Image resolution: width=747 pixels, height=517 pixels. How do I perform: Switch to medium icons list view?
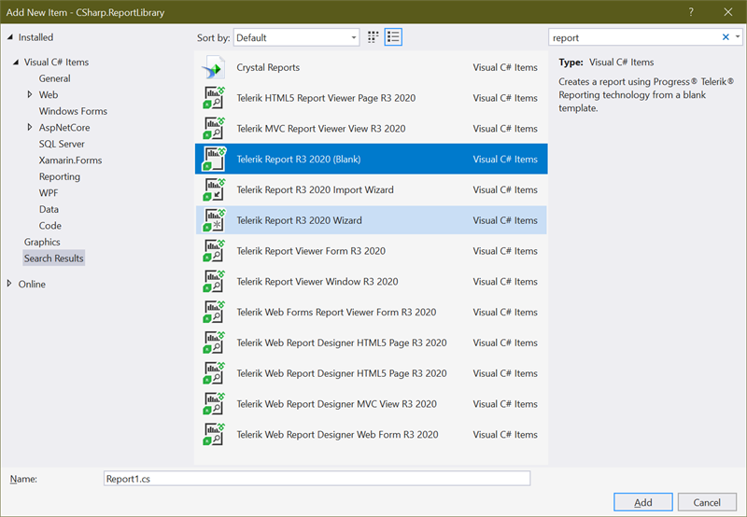click(393, 37)
